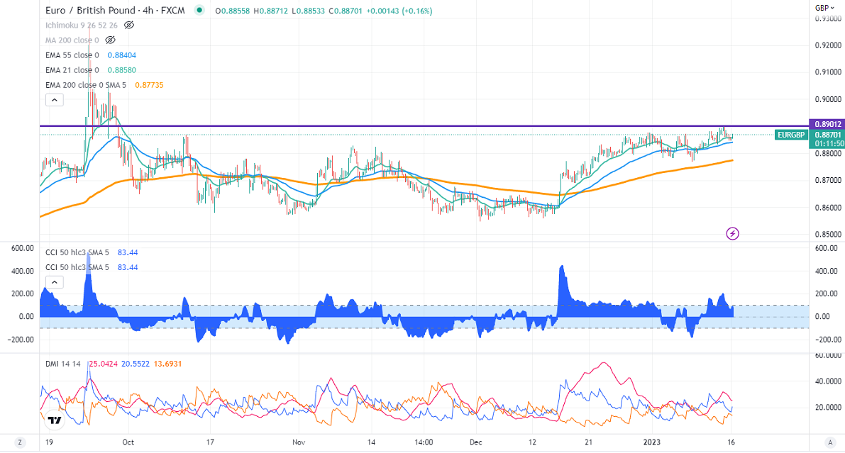Screen dimensions: 845x453
Task: Toggle Ichimoku indicator visibility eye icon
Action: 129,25
